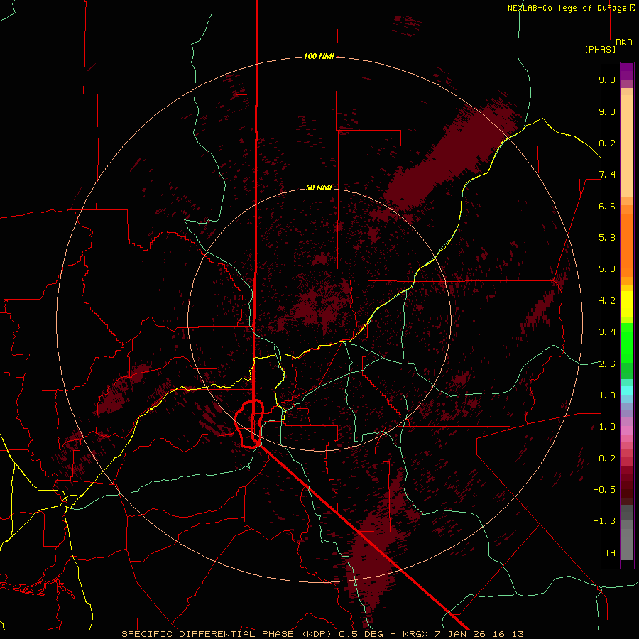Image resolution: width=639 pixels, height=639 pixels.
Task: Click the 7 JAN 26 16:13 timestamp
Action: coord(480,634)
